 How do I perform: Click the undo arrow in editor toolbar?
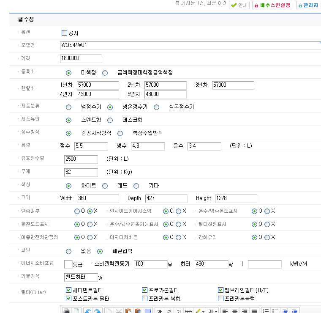pyautogui.click(x=88, y=311)
